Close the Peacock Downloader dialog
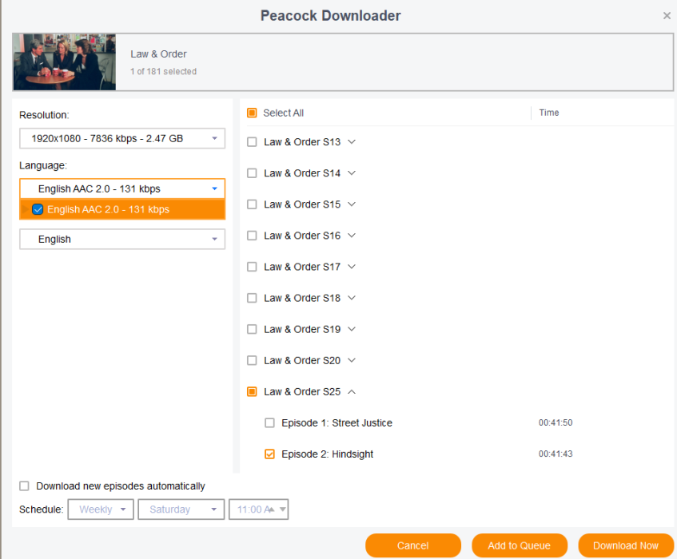 point(667,16)
